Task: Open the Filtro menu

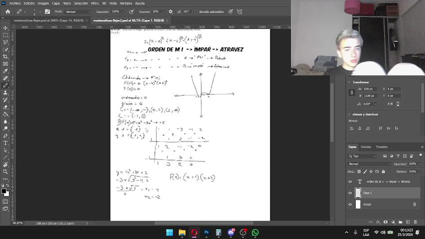Action: (x=95, y=3)
